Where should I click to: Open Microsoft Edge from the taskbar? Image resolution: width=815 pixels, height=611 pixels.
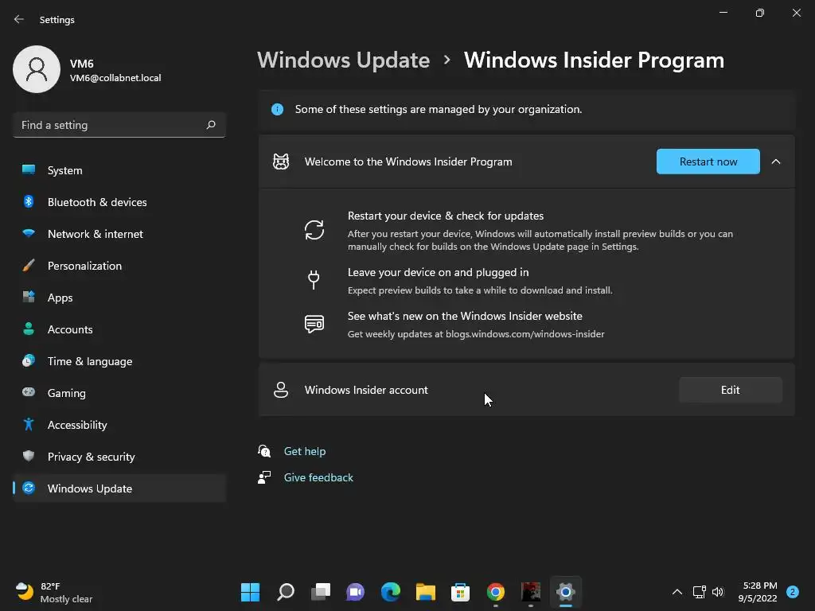pyautogui.click(x=390, y=592)
